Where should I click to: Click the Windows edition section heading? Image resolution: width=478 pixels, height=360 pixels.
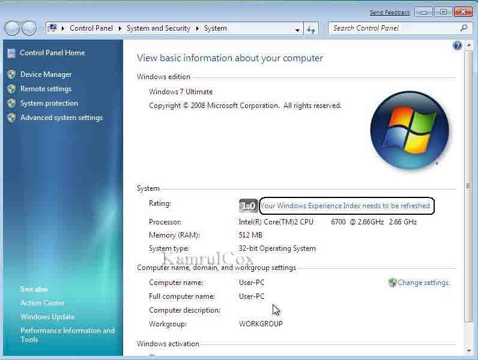163,77
